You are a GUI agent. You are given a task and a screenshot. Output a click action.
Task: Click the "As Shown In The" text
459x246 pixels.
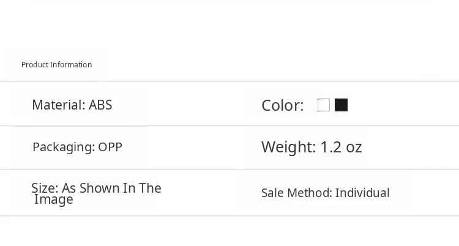tap(111, 188)
